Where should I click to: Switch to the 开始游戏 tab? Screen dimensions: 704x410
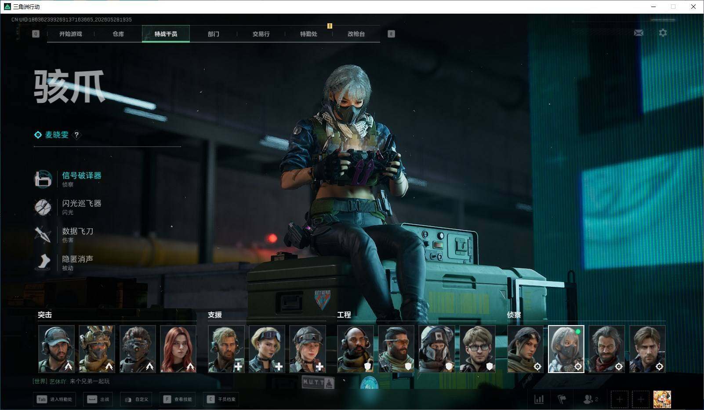click(71, 34)
